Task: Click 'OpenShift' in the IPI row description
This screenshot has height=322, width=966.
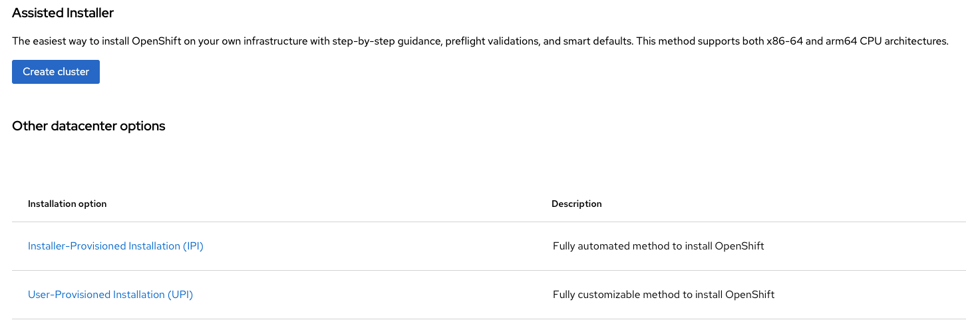Action: click(739, 246)
